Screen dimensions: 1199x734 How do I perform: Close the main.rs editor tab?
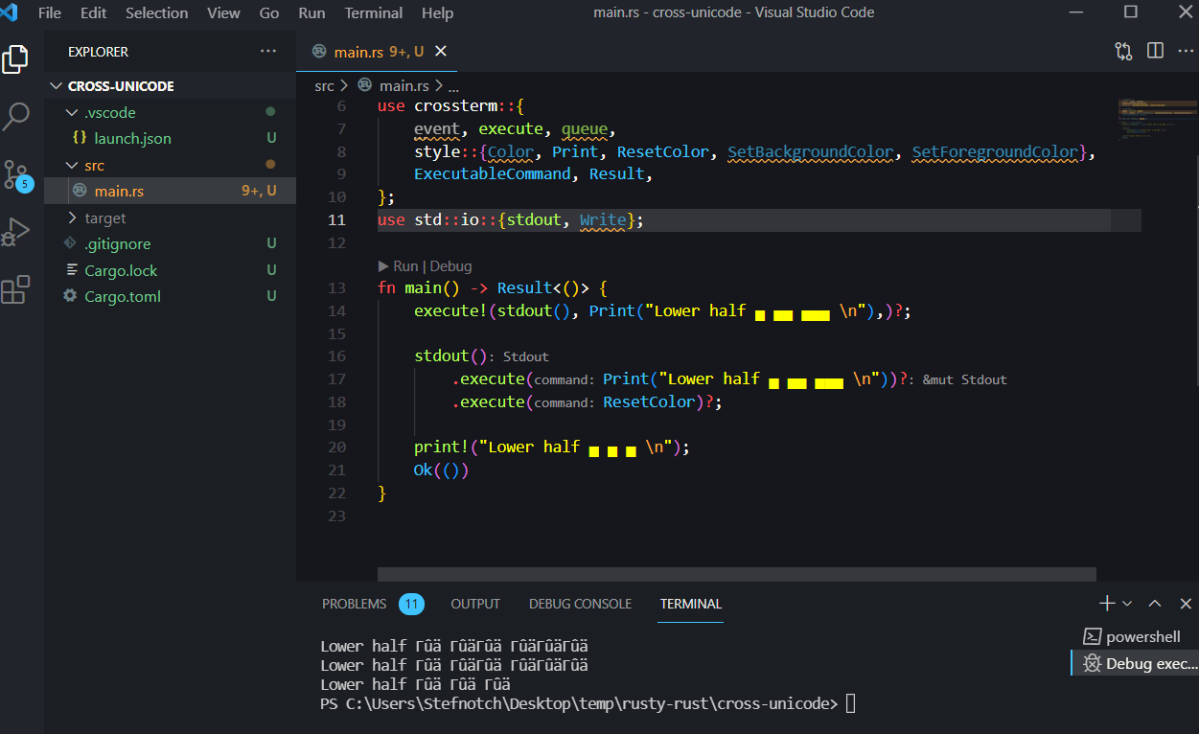441,52
